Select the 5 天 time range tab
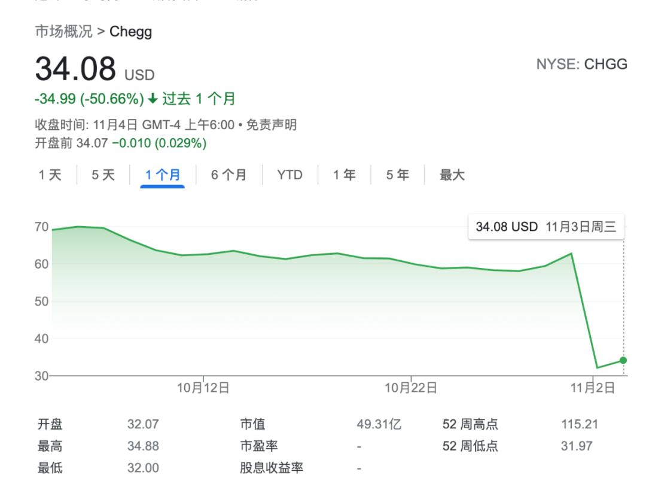The image size is (646, 484). (103, 175)
